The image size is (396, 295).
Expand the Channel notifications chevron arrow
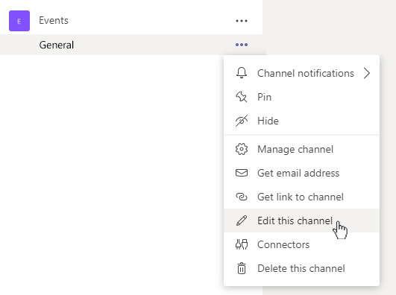(367, 73)
